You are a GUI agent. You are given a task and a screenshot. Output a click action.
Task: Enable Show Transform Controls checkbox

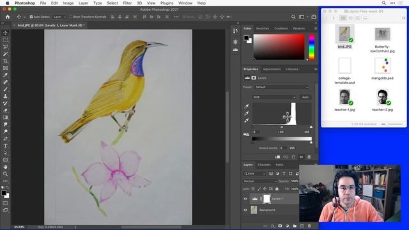coord(71,17)
